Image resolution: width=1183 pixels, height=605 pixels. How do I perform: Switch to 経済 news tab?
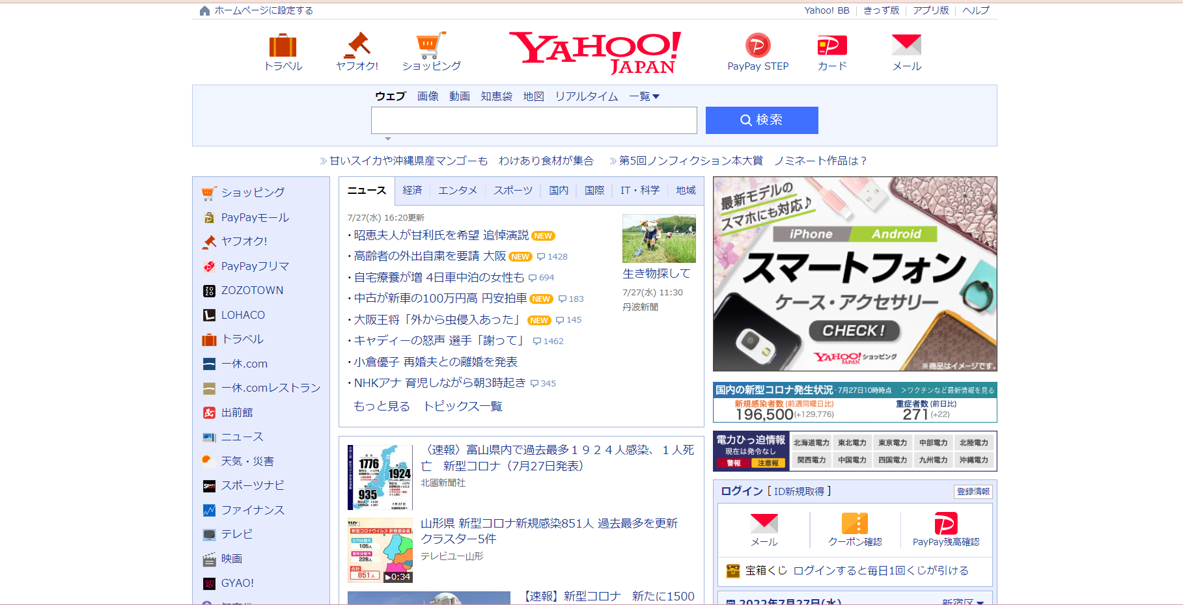(x=412, y=190)
